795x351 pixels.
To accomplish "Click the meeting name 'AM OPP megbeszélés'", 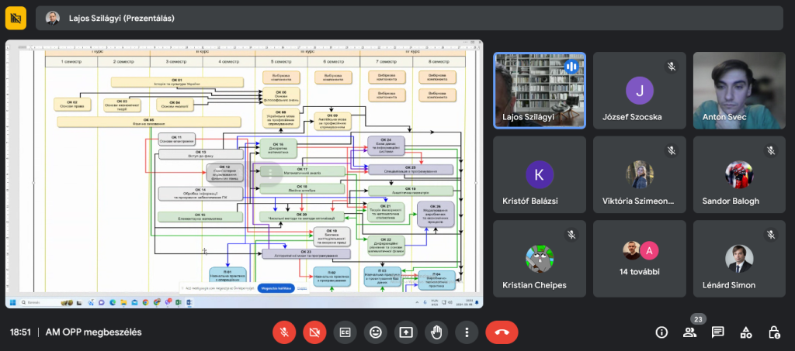I will click(93, 332).
